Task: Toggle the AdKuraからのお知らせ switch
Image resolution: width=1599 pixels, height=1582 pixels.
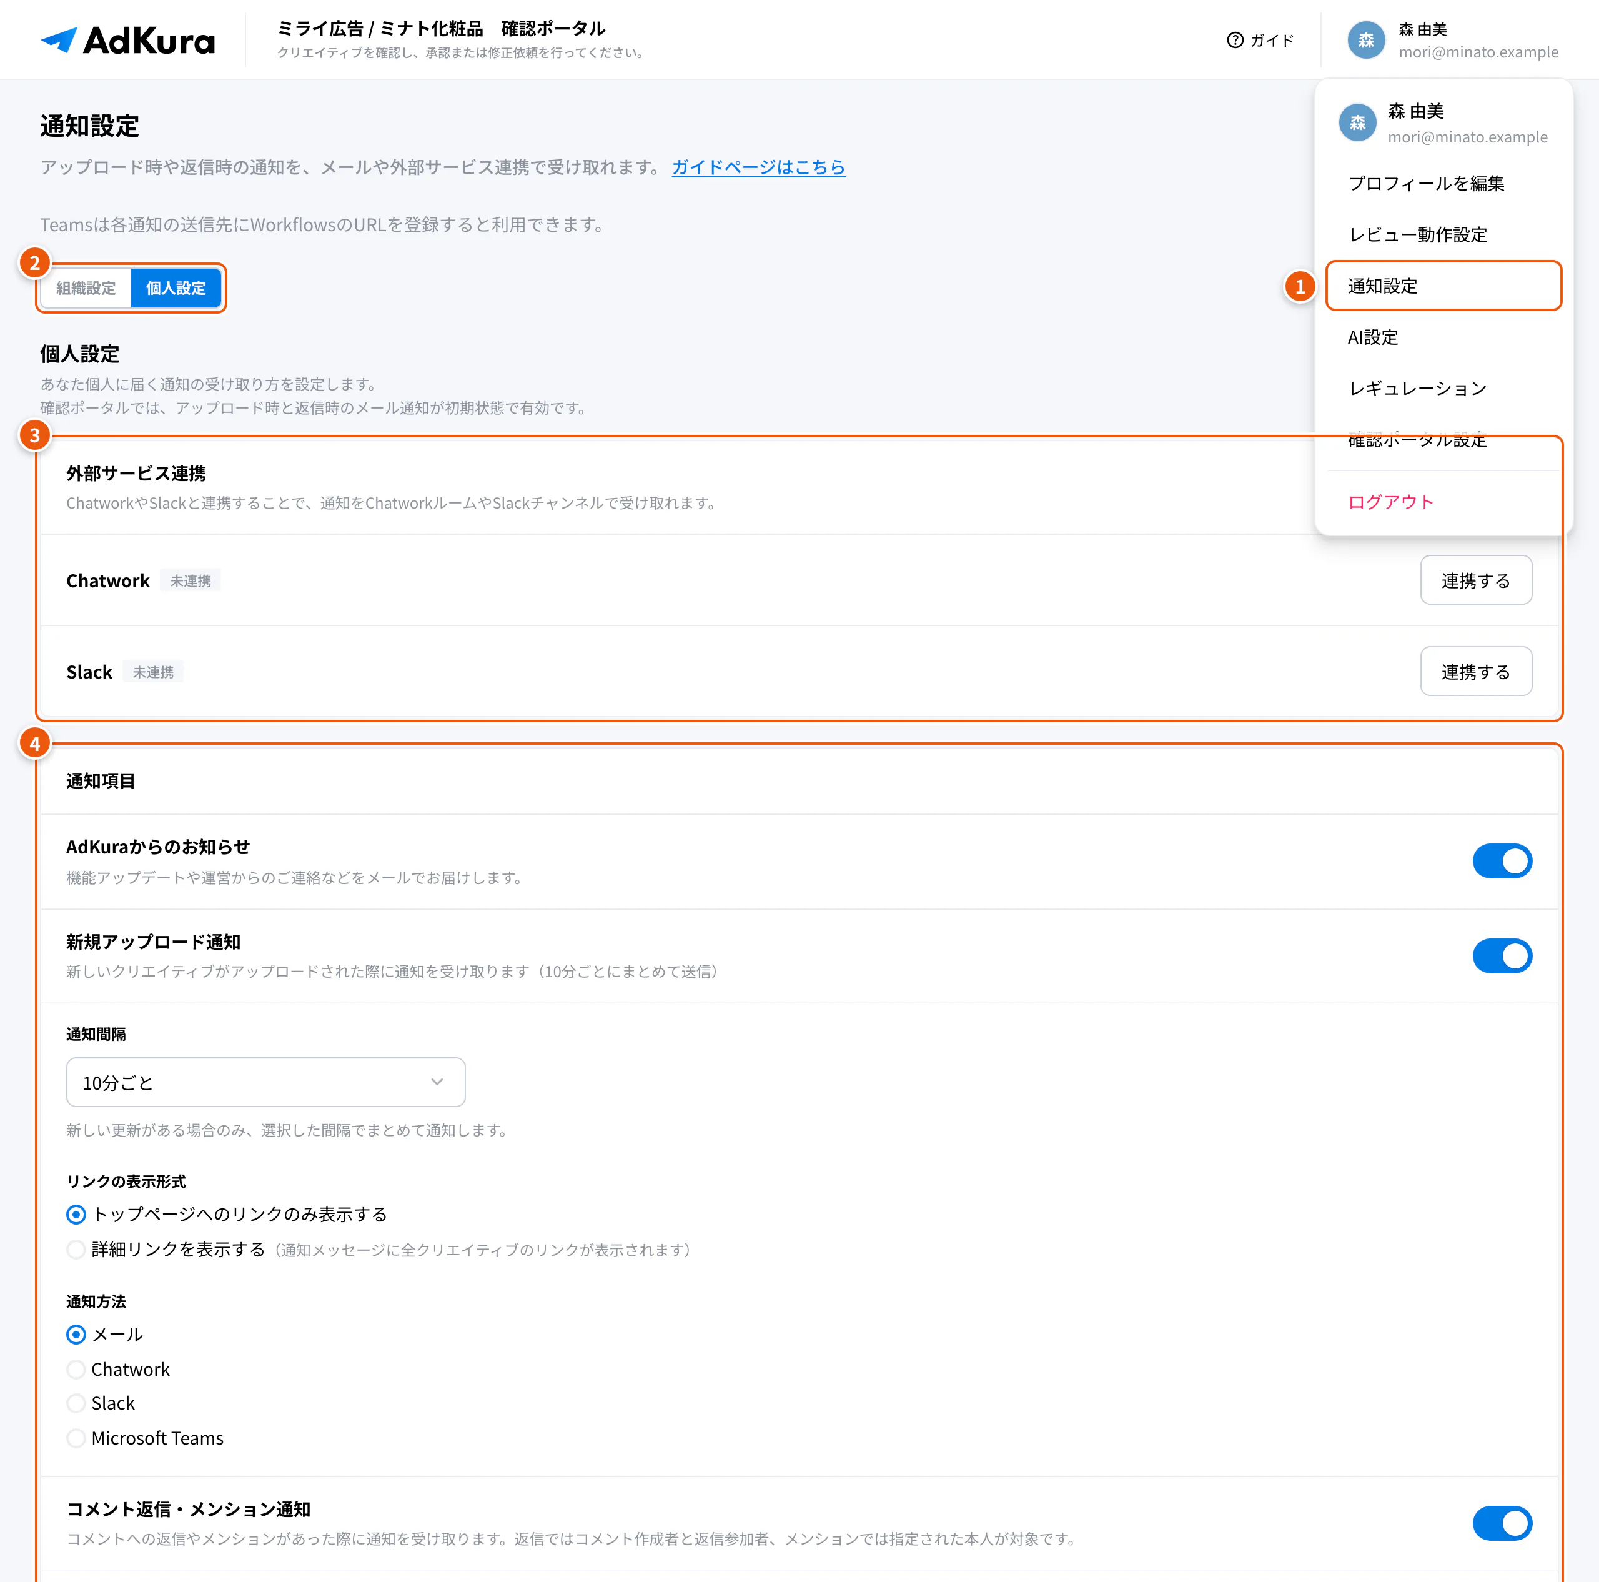Action: pyautogui.click(x=1502, y=861)
